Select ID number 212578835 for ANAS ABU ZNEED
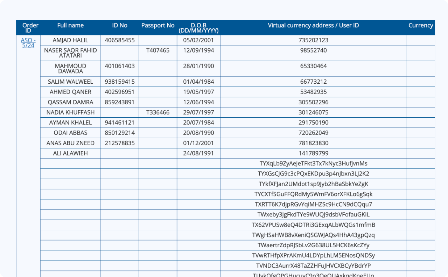Screen dimensions: 448x277 [x=119, y=143]
